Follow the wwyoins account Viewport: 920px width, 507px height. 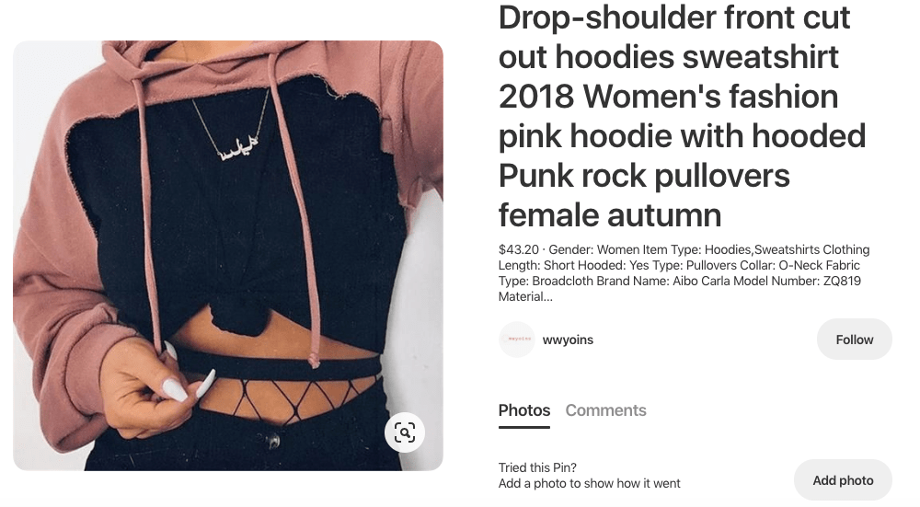click(x=855, y=340)
